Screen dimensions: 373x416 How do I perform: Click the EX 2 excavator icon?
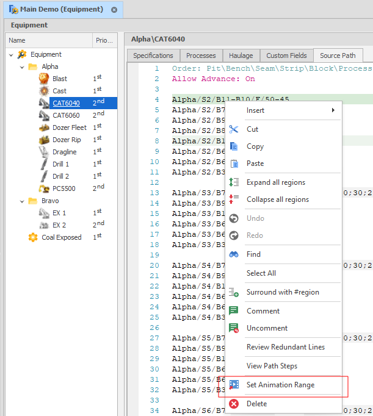(44, 225)
